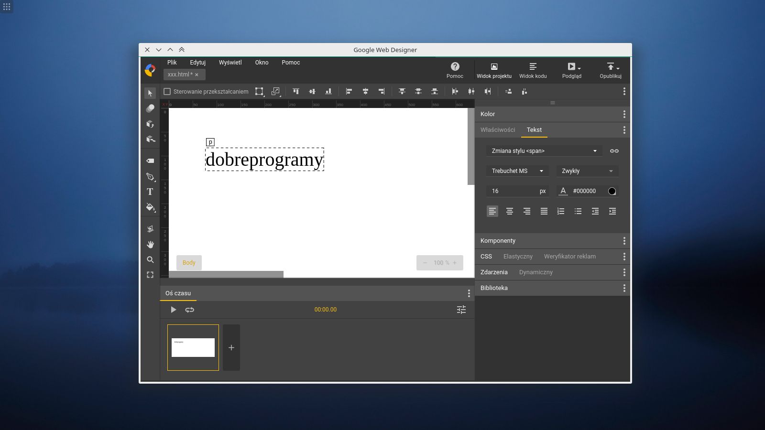Select the Pen tool
Screen dimensions: 765x430
[150, 176]
